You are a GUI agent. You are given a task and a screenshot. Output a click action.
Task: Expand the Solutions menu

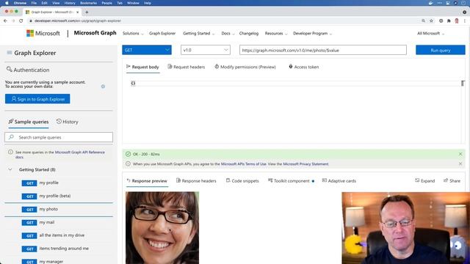(133, 34)
